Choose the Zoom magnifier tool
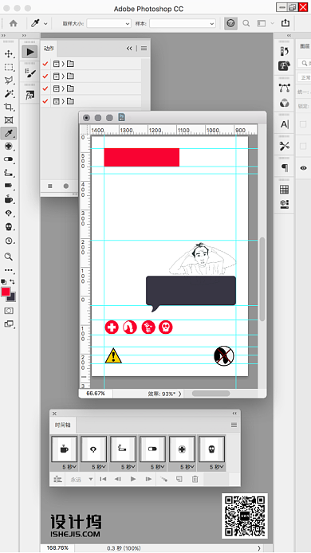This screenshot has height=553, width=311. pyautogui.click(x=9, y=257)
